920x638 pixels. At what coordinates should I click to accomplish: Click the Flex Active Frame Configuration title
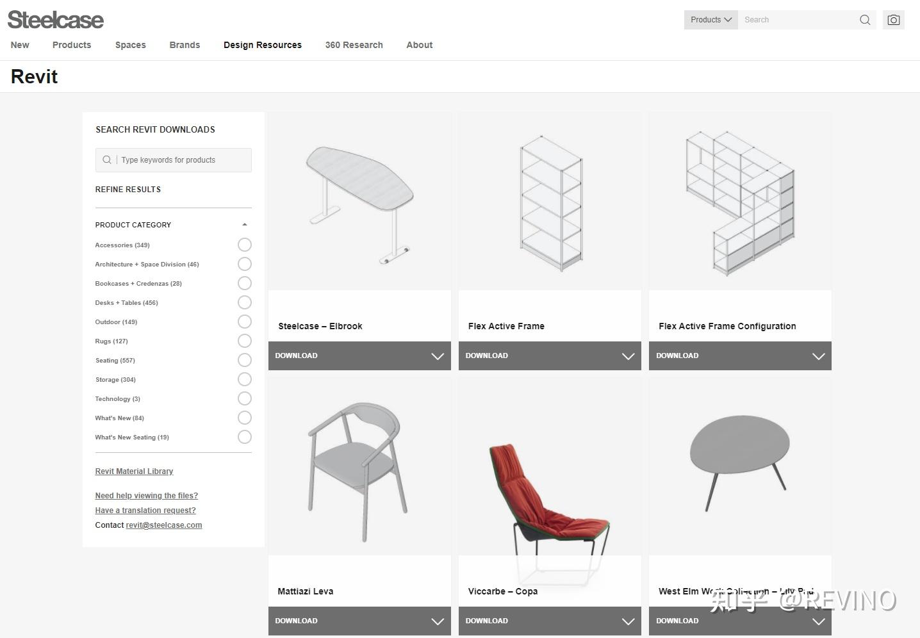tap(727, 326)
